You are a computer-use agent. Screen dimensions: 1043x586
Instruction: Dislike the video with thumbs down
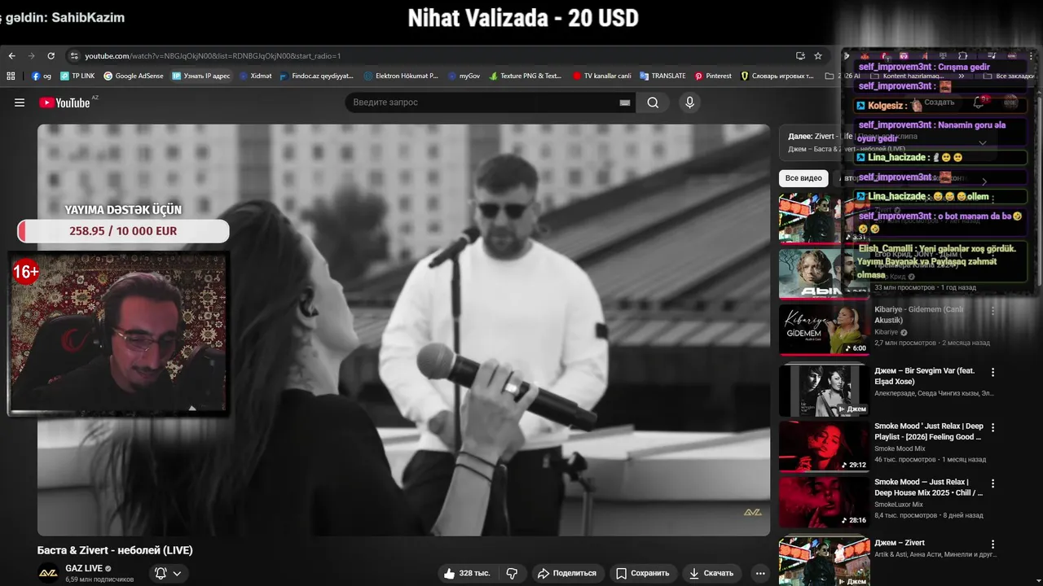(512, 573)
